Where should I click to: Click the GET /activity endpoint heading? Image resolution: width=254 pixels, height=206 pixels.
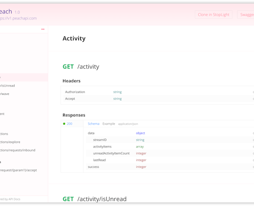81,67
